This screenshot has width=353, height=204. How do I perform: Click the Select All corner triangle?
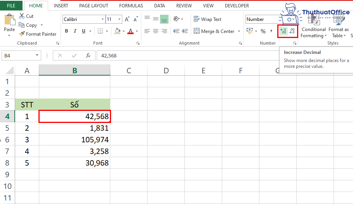click(9, 71)
